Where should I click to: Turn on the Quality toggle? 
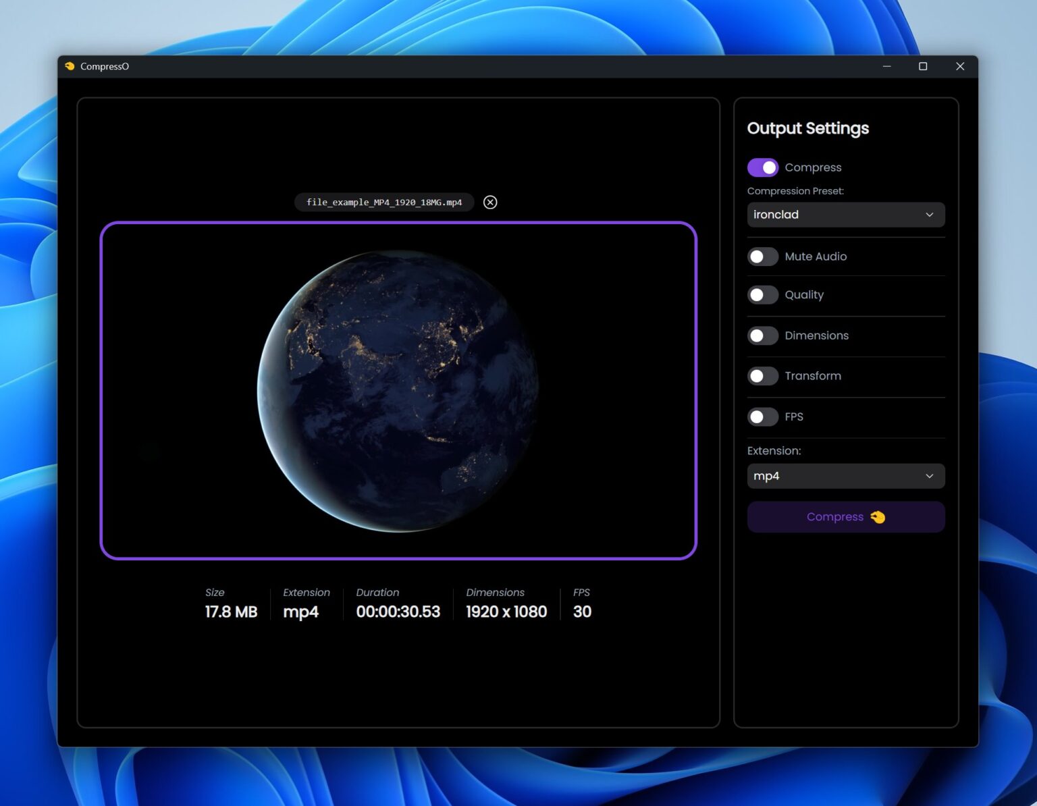point(762,295)
